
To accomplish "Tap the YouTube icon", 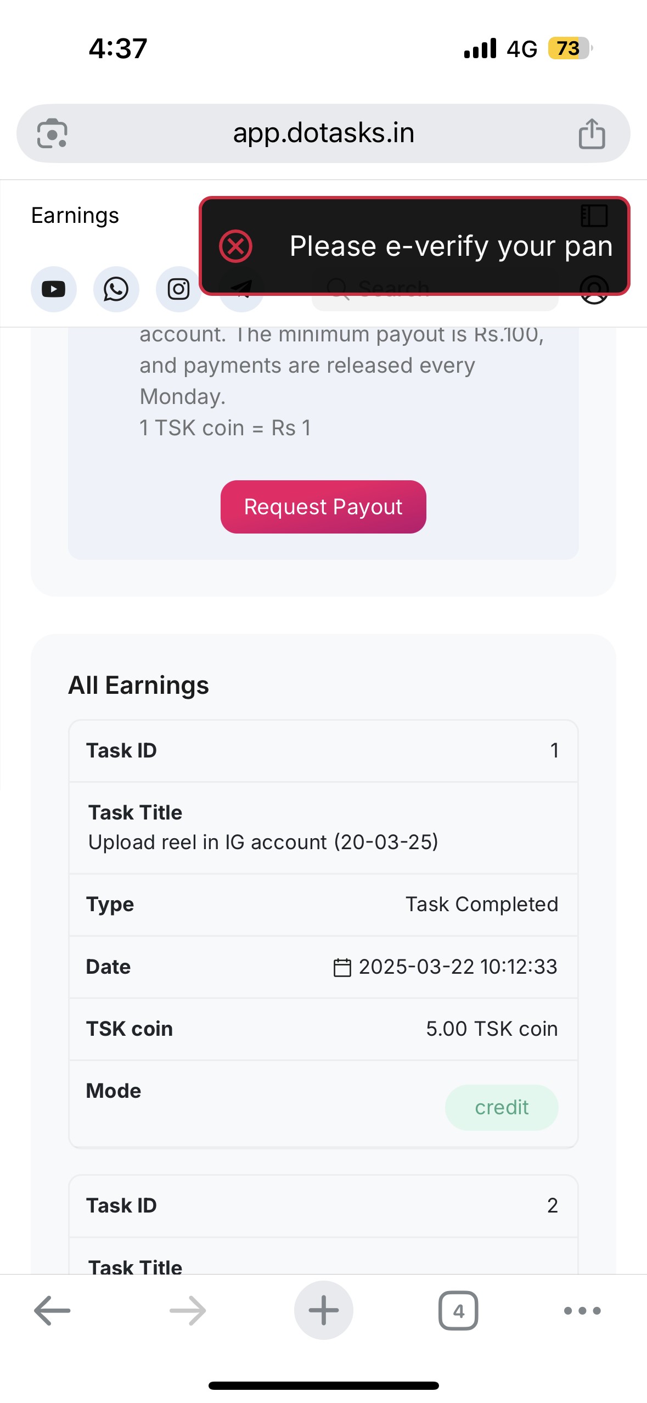I will pos(53,289).
